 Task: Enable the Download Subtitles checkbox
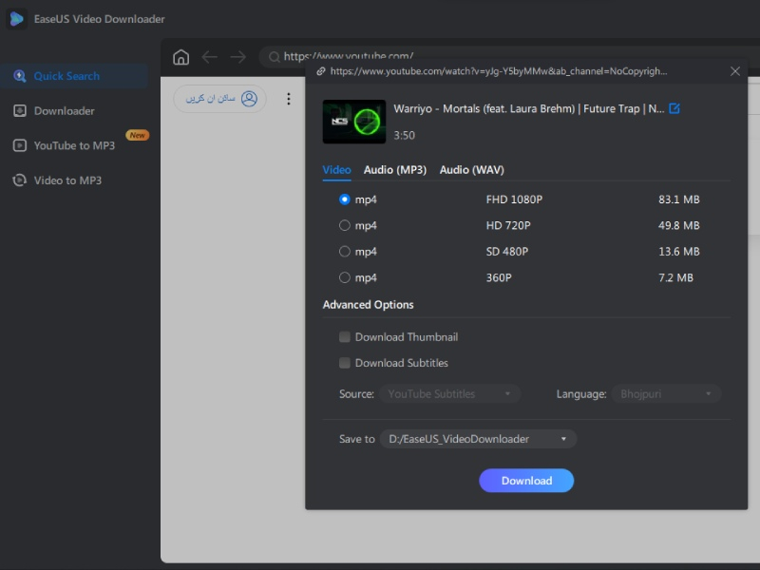[345, 363]
